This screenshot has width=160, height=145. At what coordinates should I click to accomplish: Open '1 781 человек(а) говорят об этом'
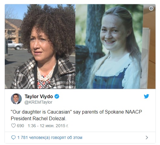(50, 137)
